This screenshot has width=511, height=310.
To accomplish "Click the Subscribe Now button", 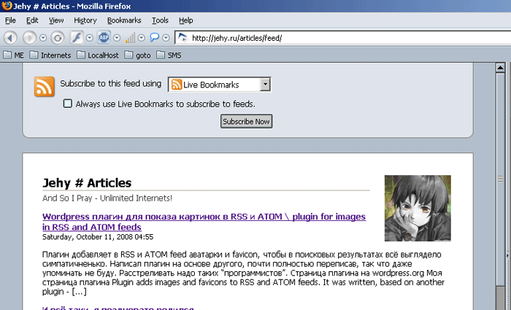I will (247, 121).
